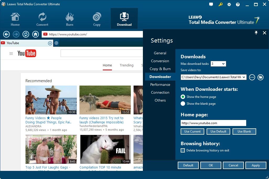Close the YouTube browser tab

click(x=50, y=43)
